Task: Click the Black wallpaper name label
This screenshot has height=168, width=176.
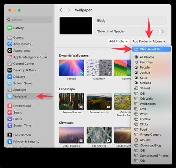Action: (101, 20)
